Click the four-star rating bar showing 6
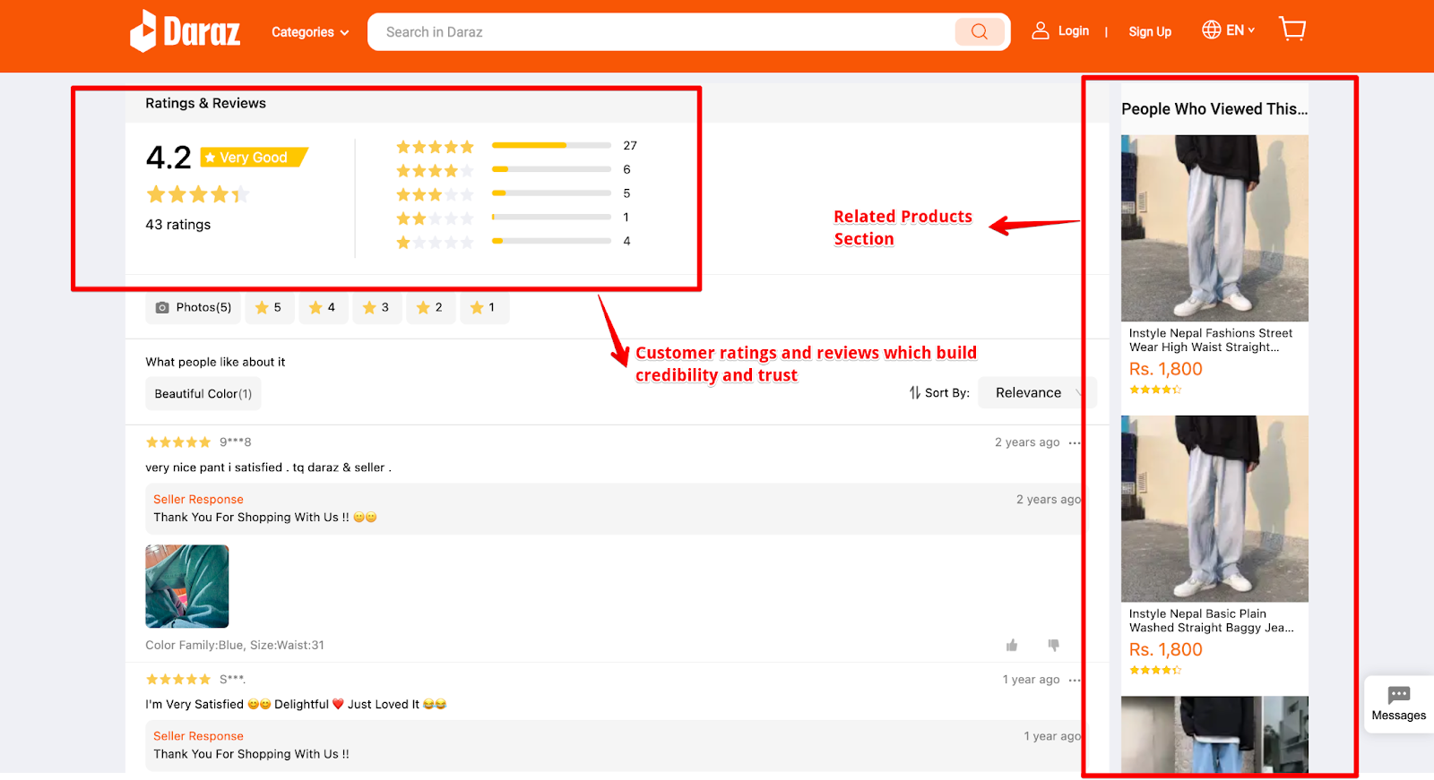1434x780 pixels. (x=551, y=169)
